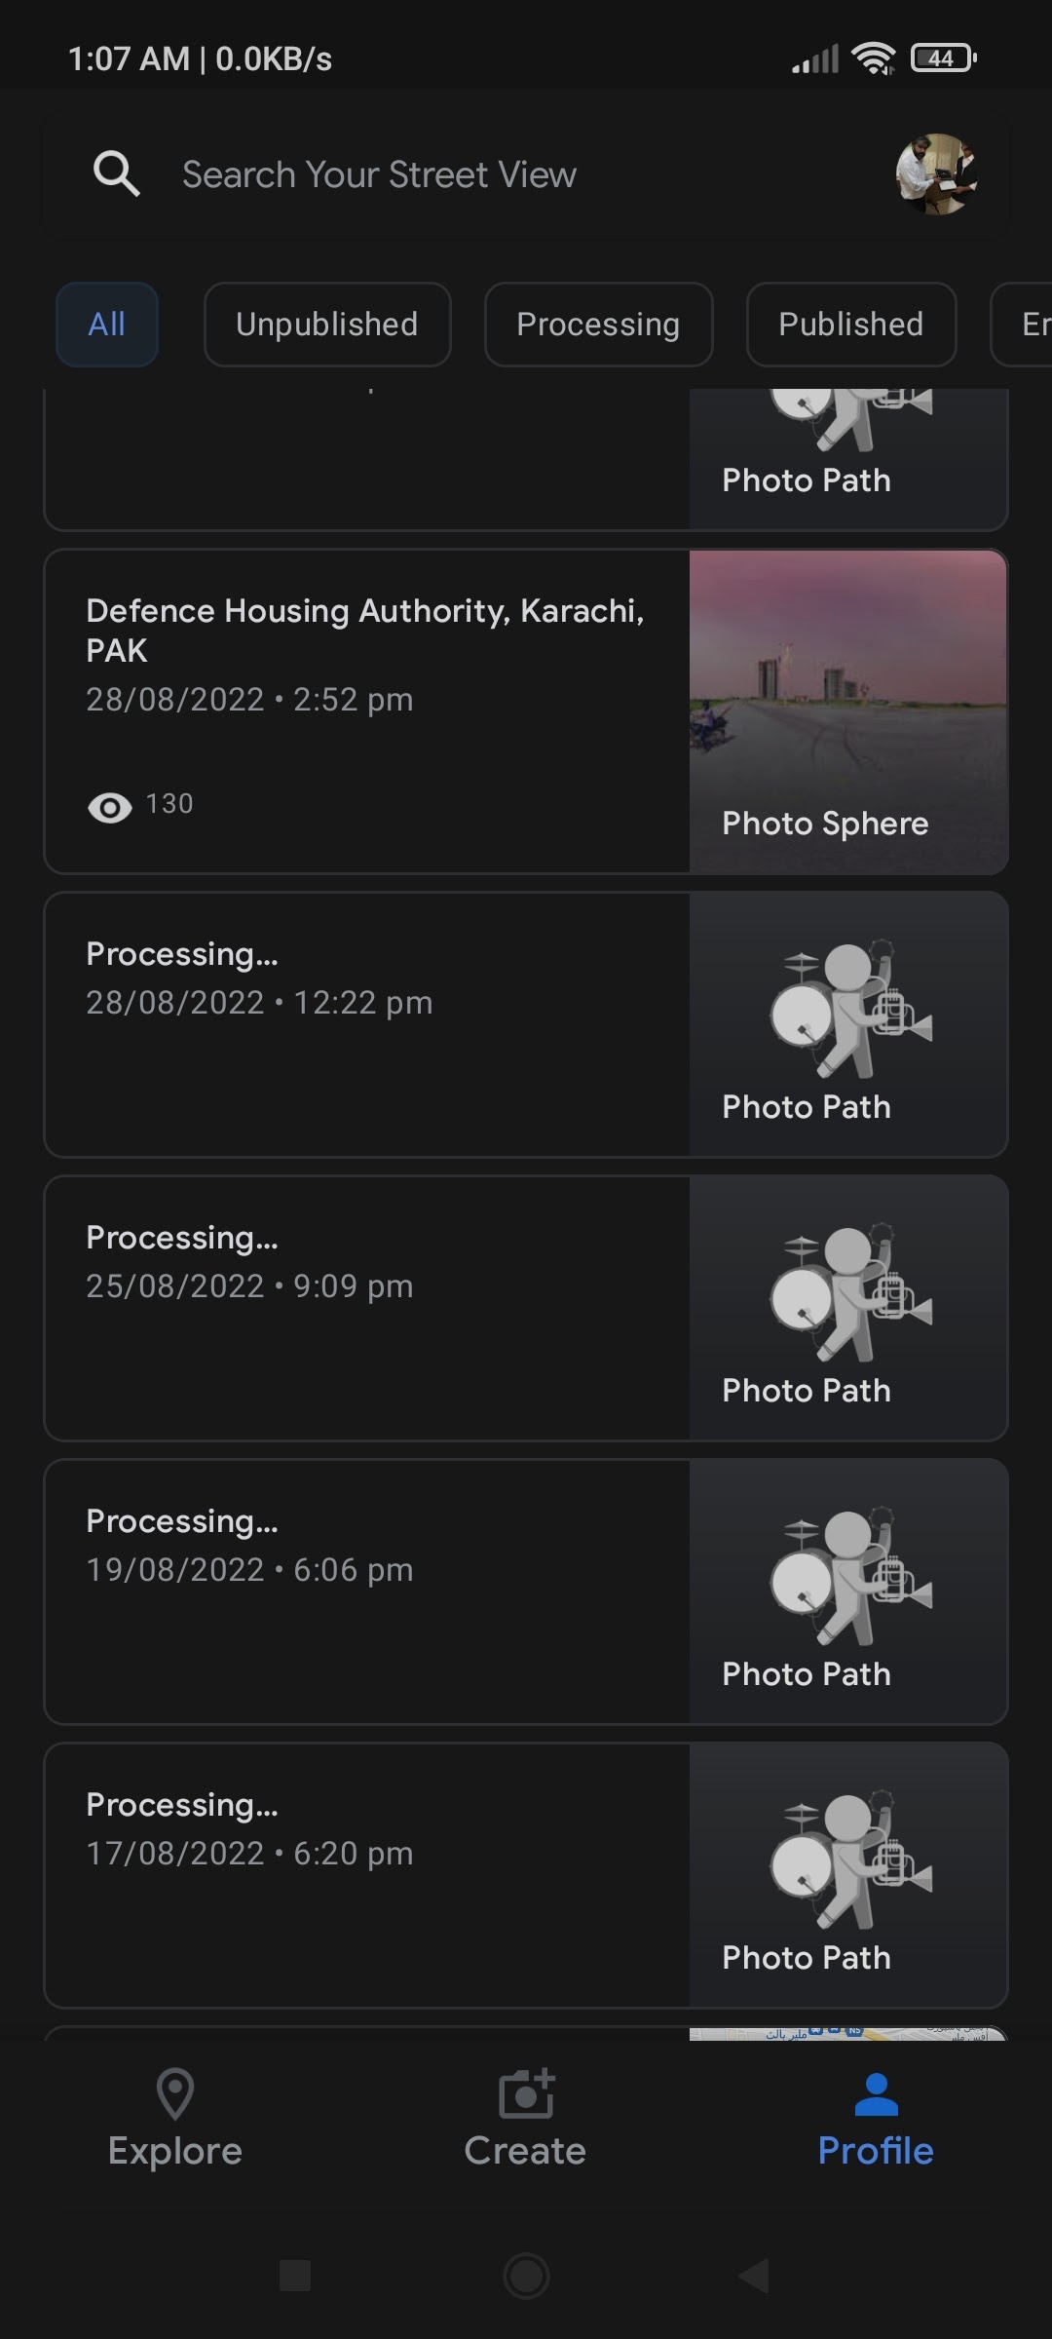Open the Explore tab

[x=175, y=2119]
